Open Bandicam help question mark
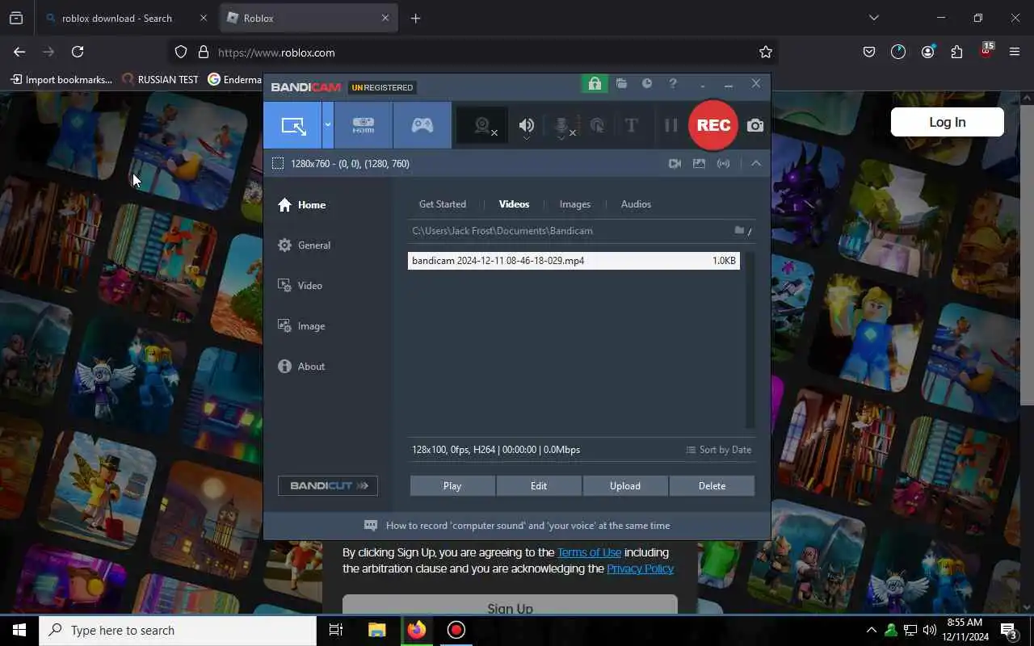The width and height of the screenshot is (1034, 646). [672, 83]
